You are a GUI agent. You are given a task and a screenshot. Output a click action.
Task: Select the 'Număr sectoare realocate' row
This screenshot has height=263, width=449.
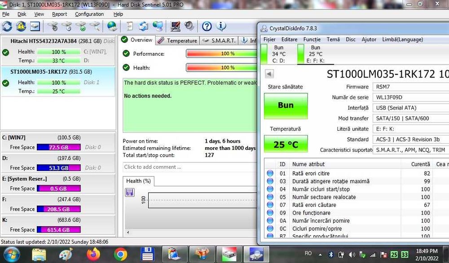[x=357, y=197]
